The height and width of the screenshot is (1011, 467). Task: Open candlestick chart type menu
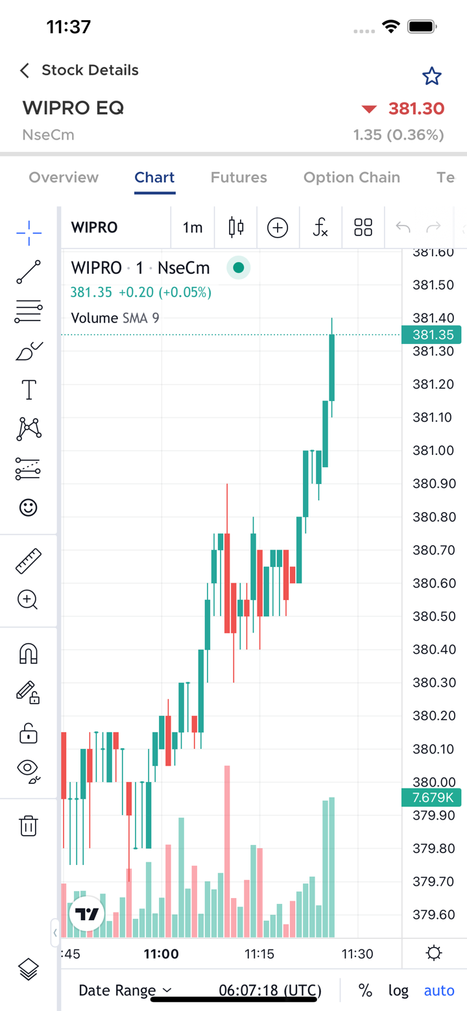(236, 228)
